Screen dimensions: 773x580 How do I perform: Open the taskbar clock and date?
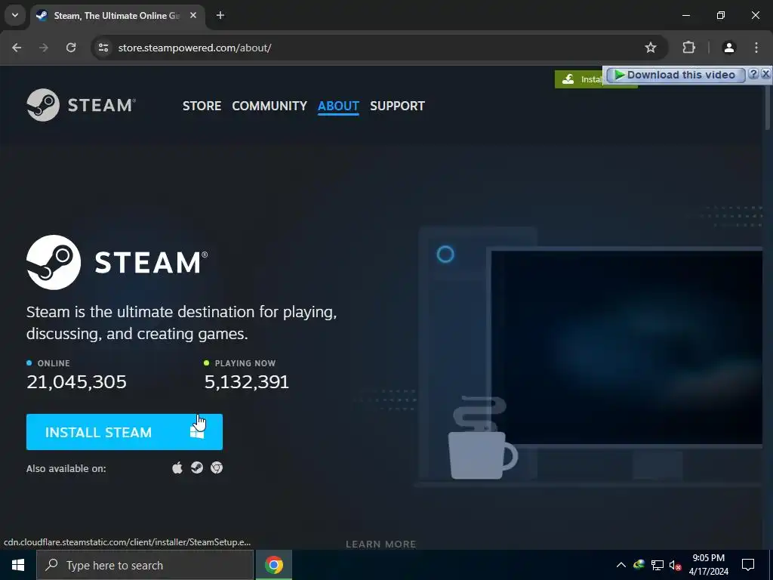point(708,565)
